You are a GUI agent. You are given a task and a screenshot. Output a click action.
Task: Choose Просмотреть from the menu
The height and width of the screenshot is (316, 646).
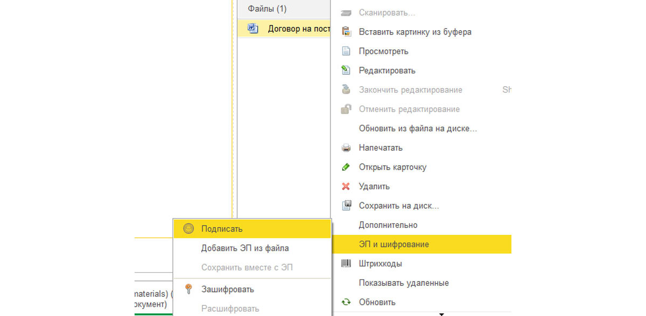421,51
